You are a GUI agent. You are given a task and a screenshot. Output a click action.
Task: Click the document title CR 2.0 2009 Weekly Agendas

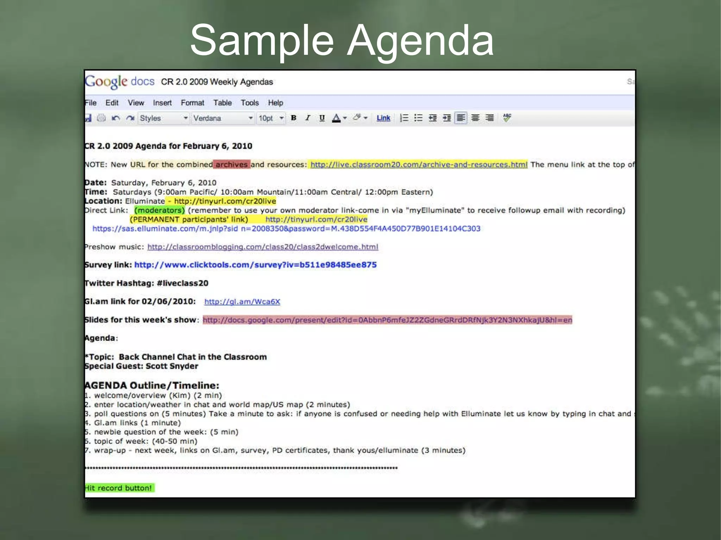(x=217, y=82)
